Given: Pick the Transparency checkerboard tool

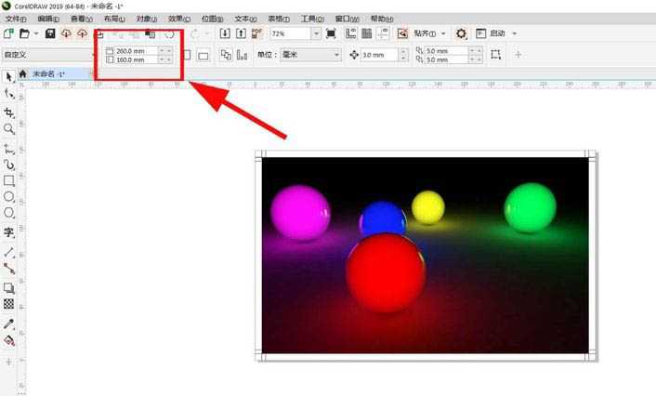Looking at the screenshot, I should (8, 304).
